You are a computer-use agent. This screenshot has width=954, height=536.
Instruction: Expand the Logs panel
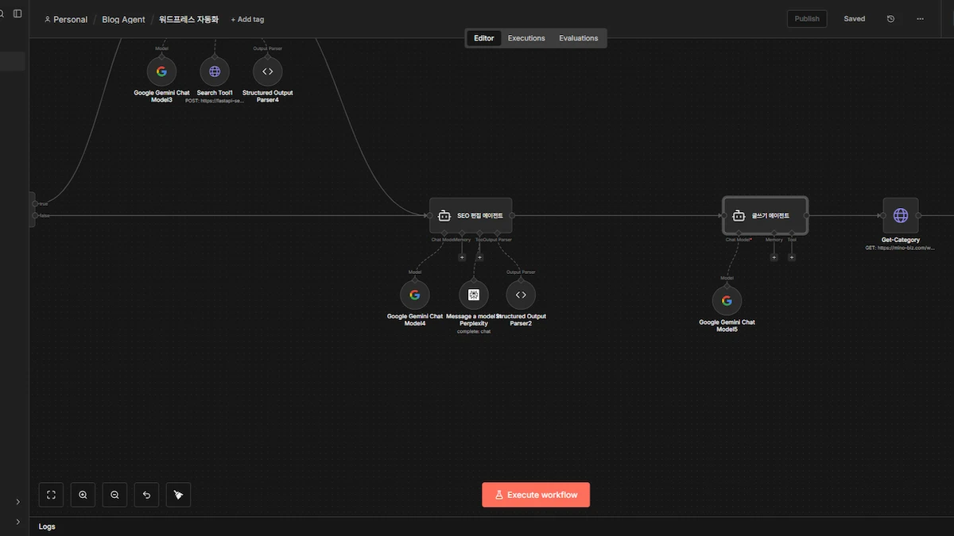coord(47,526)
